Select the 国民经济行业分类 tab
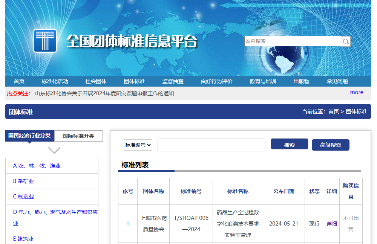 coord(29,136)
